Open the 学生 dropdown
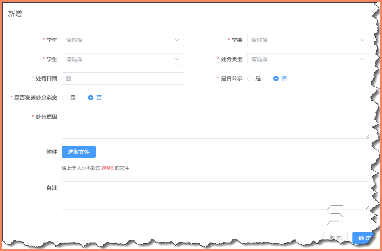Screen dimensions: 382x251 click(123, 59)
